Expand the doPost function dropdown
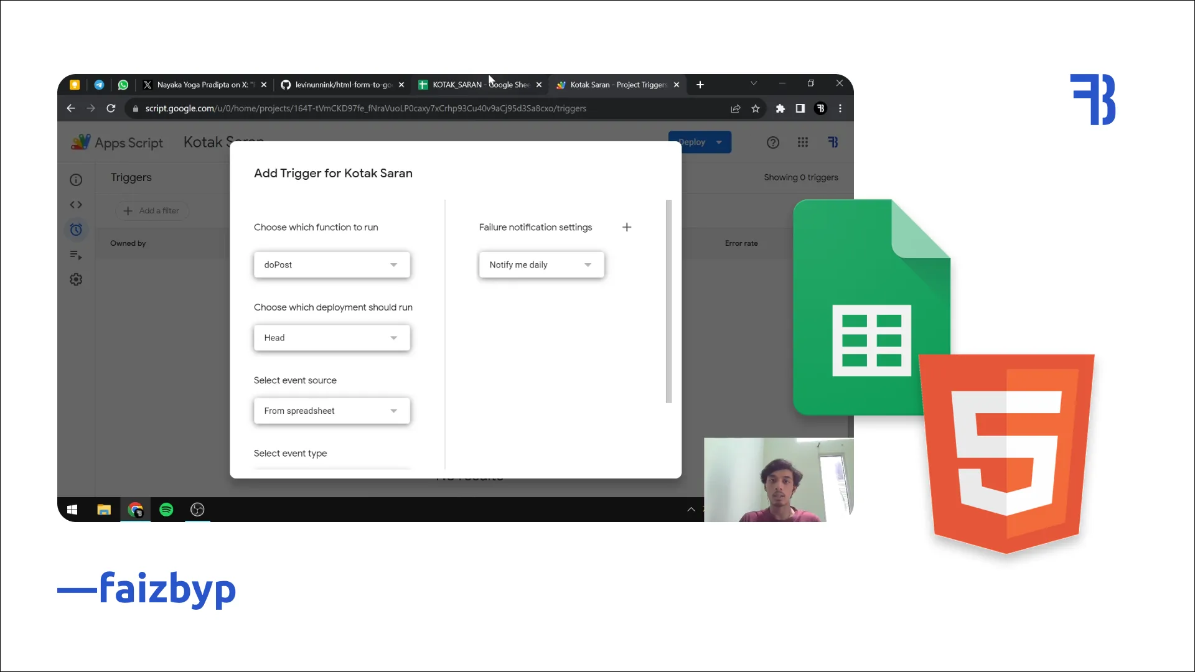Image resolution: width=1195 pixels, height=672 pixels. pyautogui.click(x=332, y=264)
